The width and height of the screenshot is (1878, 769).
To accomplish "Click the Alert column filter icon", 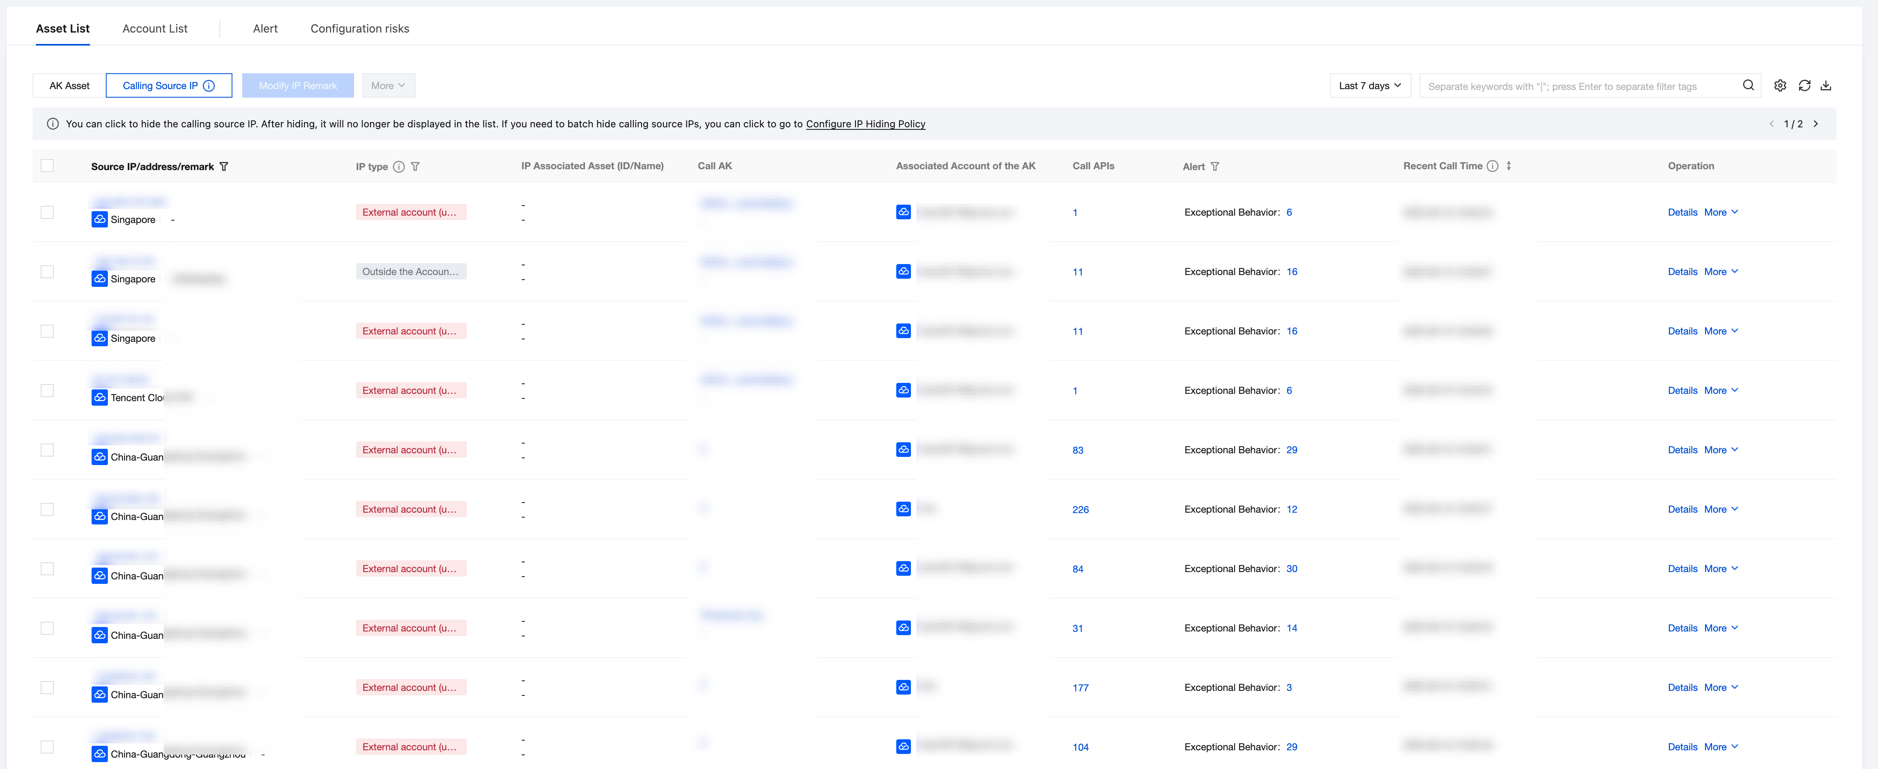I will pyautogui.click(x=1215, y=166).
